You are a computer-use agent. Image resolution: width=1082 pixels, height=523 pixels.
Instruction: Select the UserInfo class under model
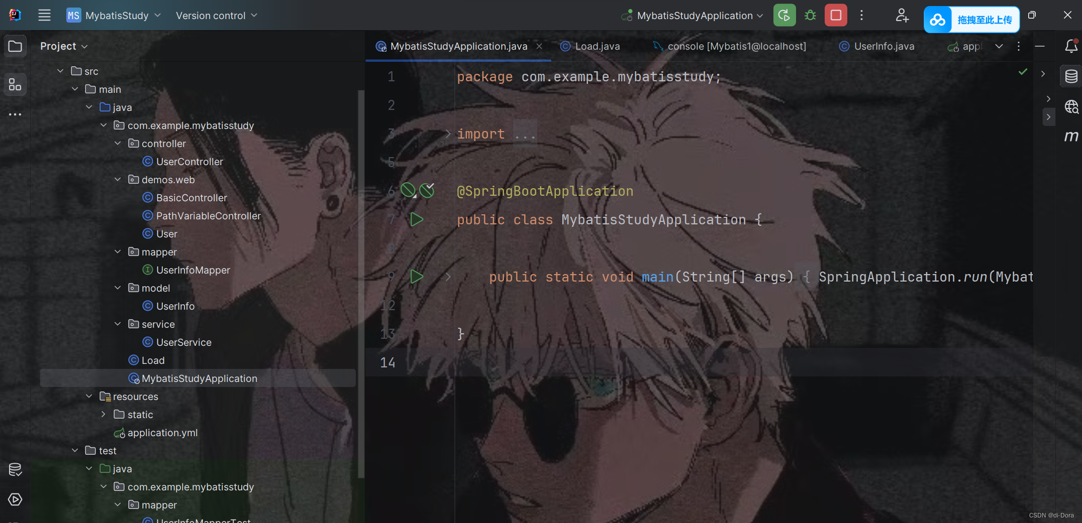coord(168,306)
